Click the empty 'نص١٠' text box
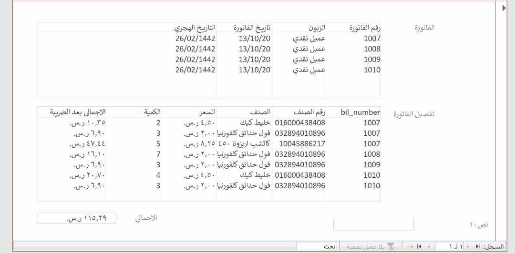515x254 pixels. pos(373,224)
